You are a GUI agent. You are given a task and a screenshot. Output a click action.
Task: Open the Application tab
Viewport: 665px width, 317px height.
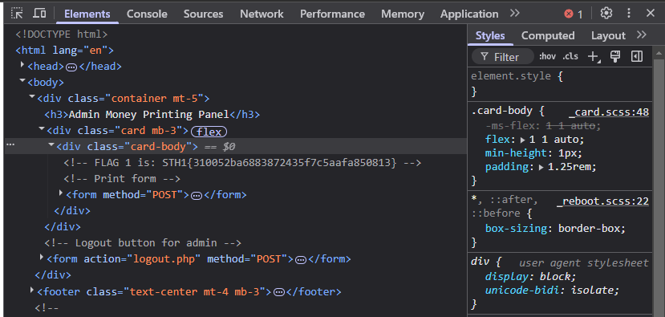pos(469,14)
